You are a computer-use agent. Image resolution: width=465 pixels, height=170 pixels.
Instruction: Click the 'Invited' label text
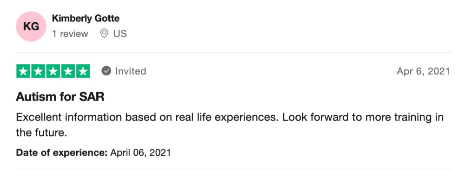[131, 71]
